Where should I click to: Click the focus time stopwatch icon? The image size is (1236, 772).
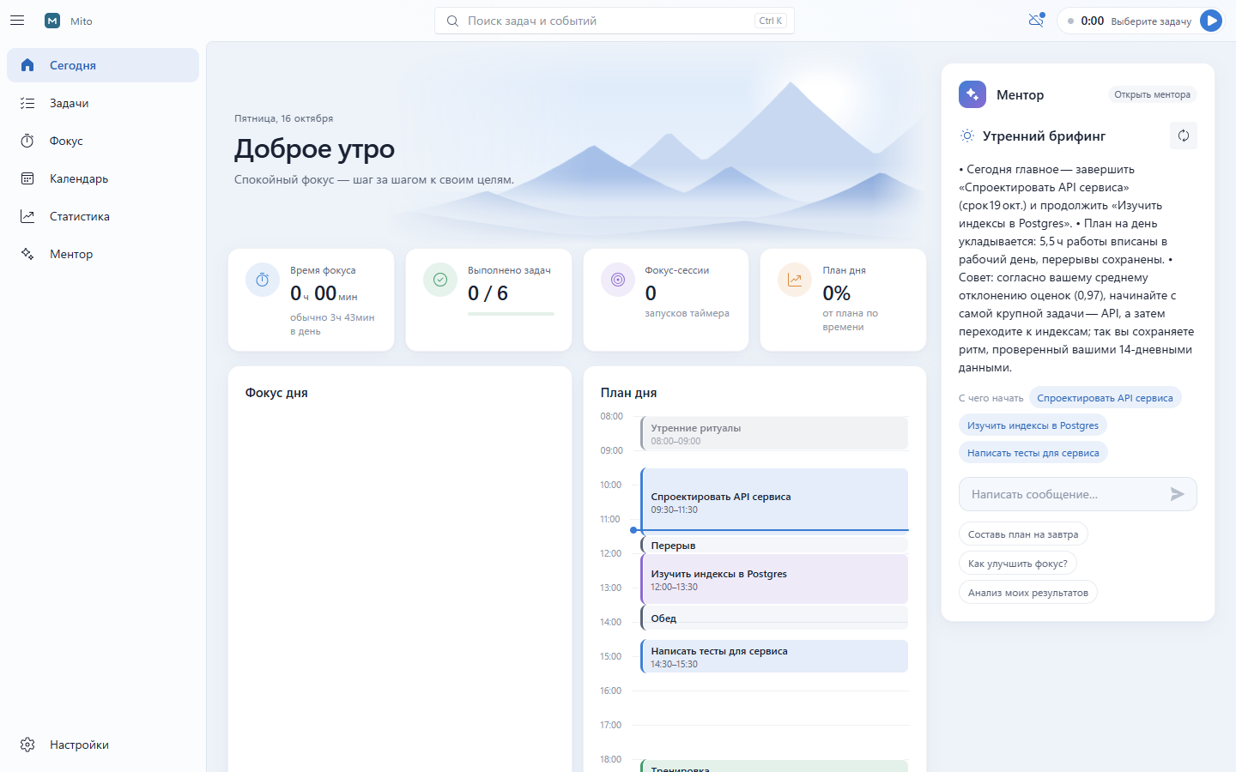263,280
